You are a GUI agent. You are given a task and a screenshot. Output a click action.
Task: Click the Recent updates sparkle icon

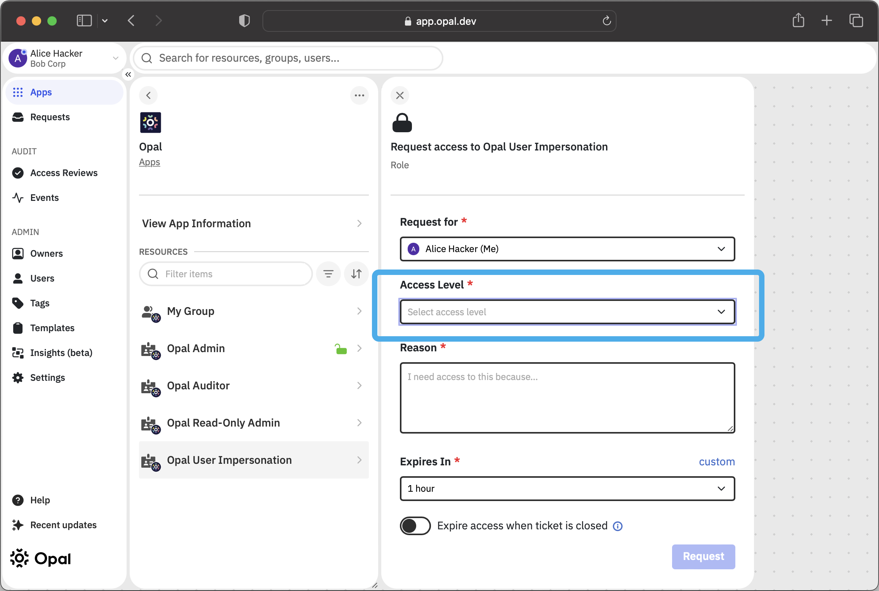click(x=18, y=525)
